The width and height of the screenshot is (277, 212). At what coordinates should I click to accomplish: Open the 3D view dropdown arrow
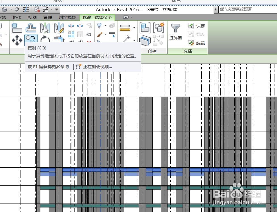coord(11,9)
